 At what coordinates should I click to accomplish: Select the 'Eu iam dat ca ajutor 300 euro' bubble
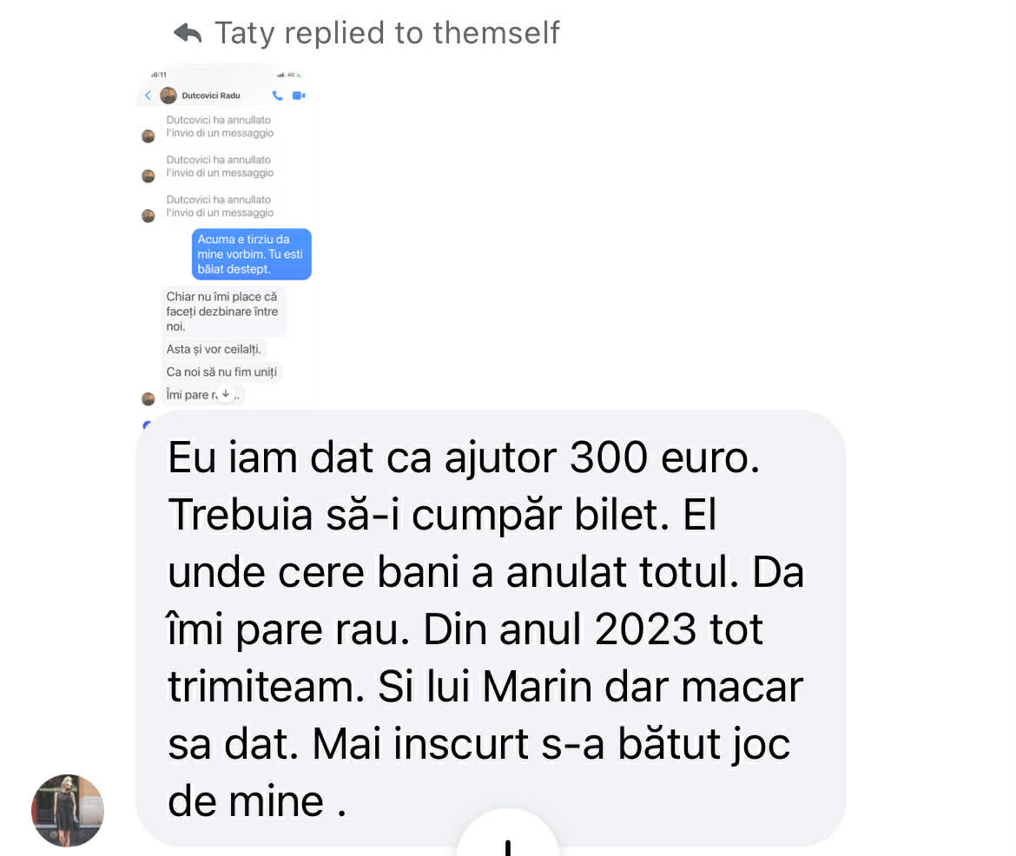pos(491,629)
